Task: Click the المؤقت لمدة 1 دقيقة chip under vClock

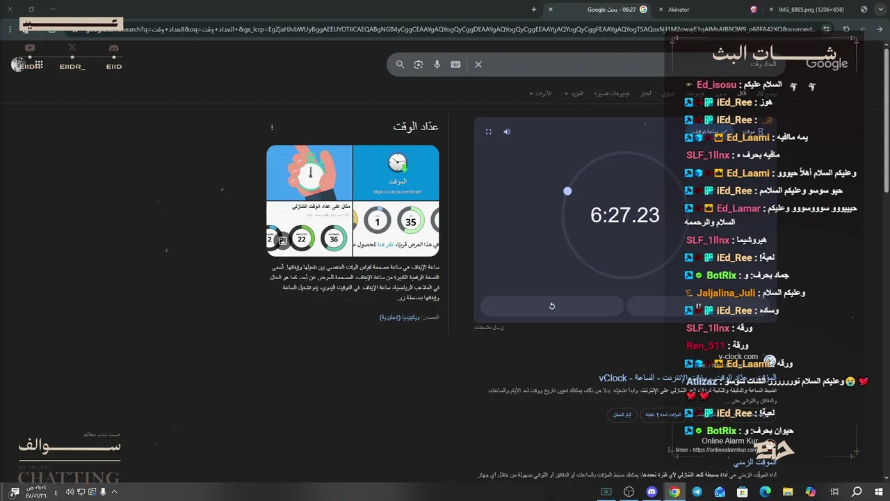Action: pos(663,415)
